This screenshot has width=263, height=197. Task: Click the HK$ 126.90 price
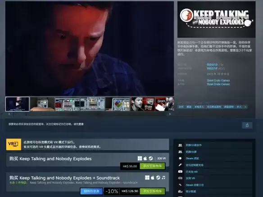[x=130, y=191]
